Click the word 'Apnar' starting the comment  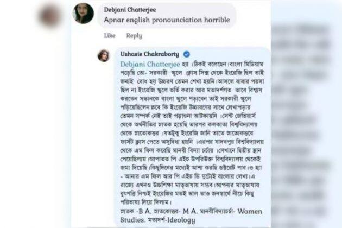[113, 20]
